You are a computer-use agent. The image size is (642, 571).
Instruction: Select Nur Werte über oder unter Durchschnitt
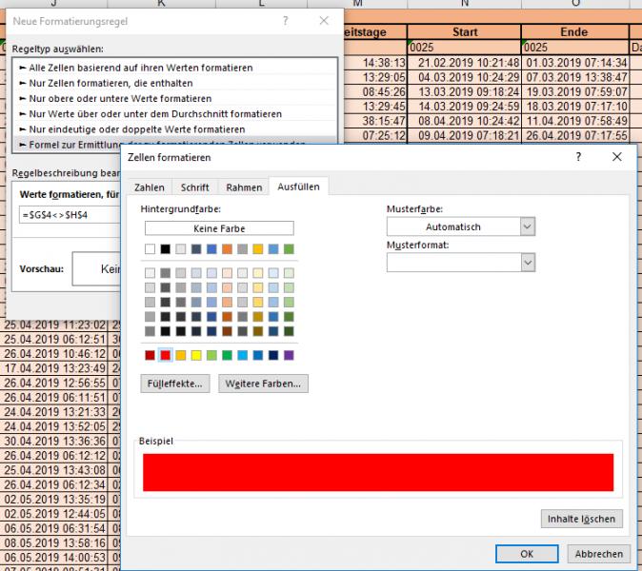tap(175, 113)
